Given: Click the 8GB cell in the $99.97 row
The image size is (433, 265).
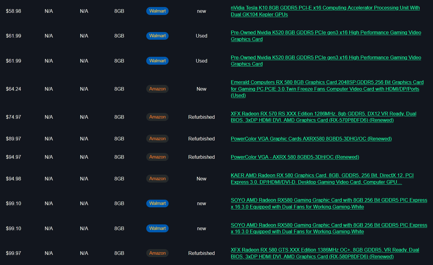Looking at the screenshot, I should pyautogui.click(x=119, y=253).
